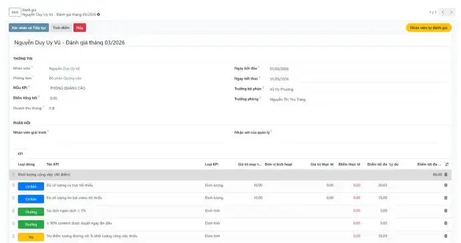Open the Đánh giá breadcrumb link
Viewport: 461px width, 243px height.
[29, 10]
